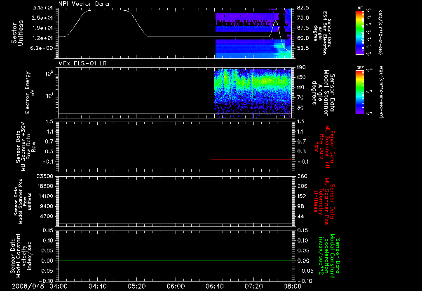This screenshot has width=422, height=291.
Task: Click the NF color bar
Action: pyautogui.click(x=360, y=32)
